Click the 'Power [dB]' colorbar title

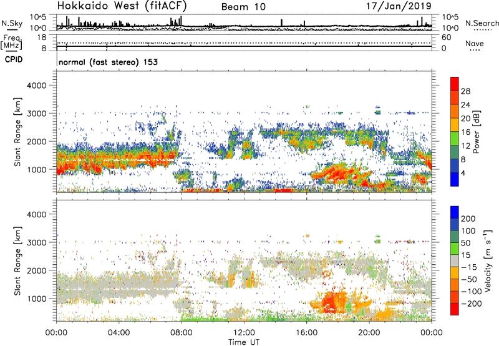coord(477,132)
